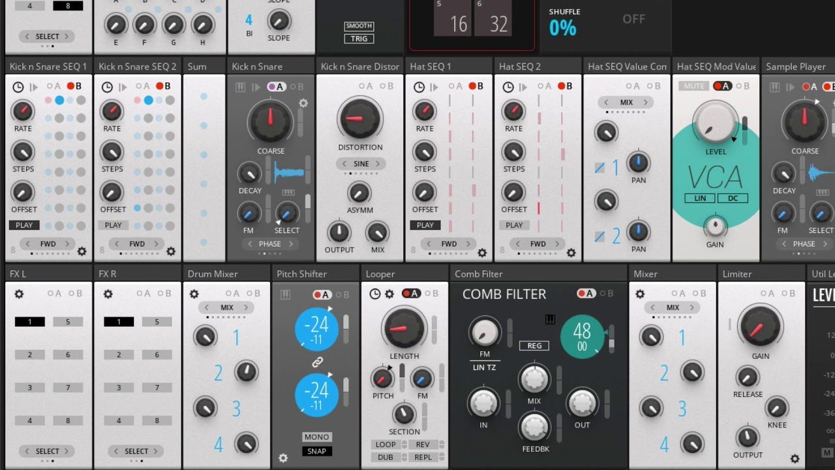The width and height of the screenshot is (835, 470).
Task: Click the REPL button in Looper
Action: click(423, 458)
